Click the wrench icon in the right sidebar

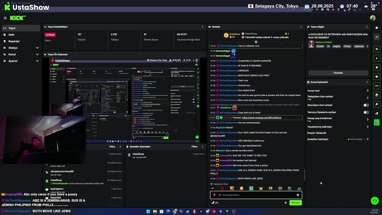[377, 104]
